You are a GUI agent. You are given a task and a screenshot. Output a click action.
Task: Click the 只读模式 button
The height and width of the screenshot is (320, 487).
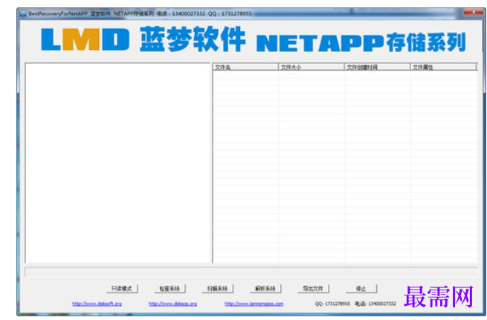click(122, 289)
